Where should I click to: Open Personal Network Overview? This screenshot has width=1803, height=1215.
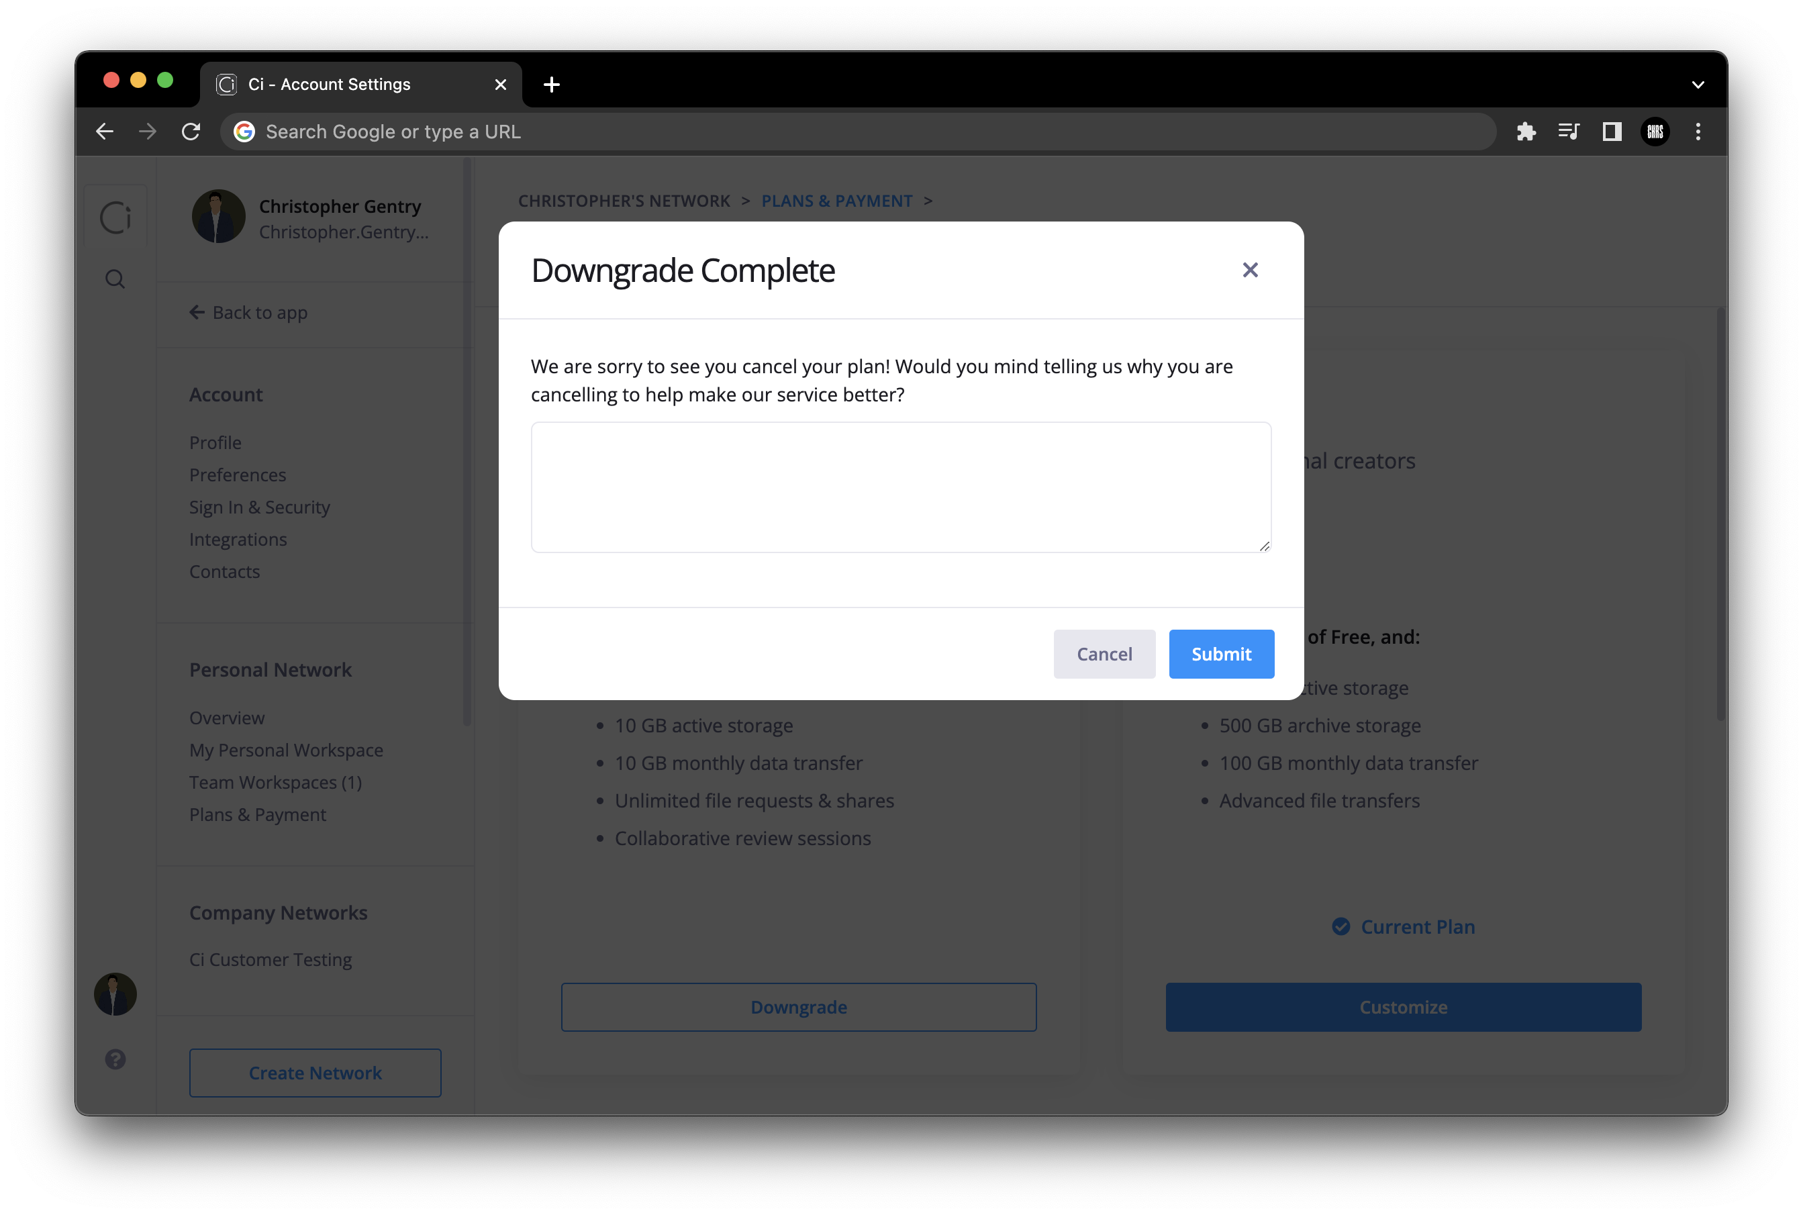click(227, 718)
